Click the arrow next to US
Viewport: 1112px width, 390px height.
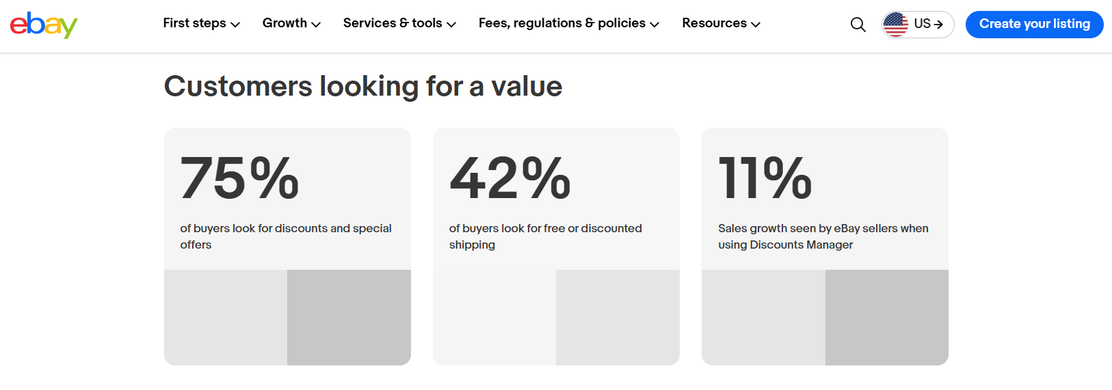click(938, 25)
